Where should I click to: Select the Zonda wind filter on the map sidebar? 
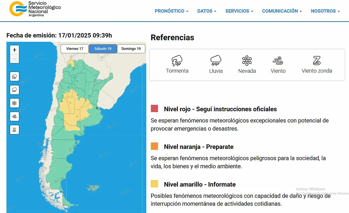coord(14,129)
